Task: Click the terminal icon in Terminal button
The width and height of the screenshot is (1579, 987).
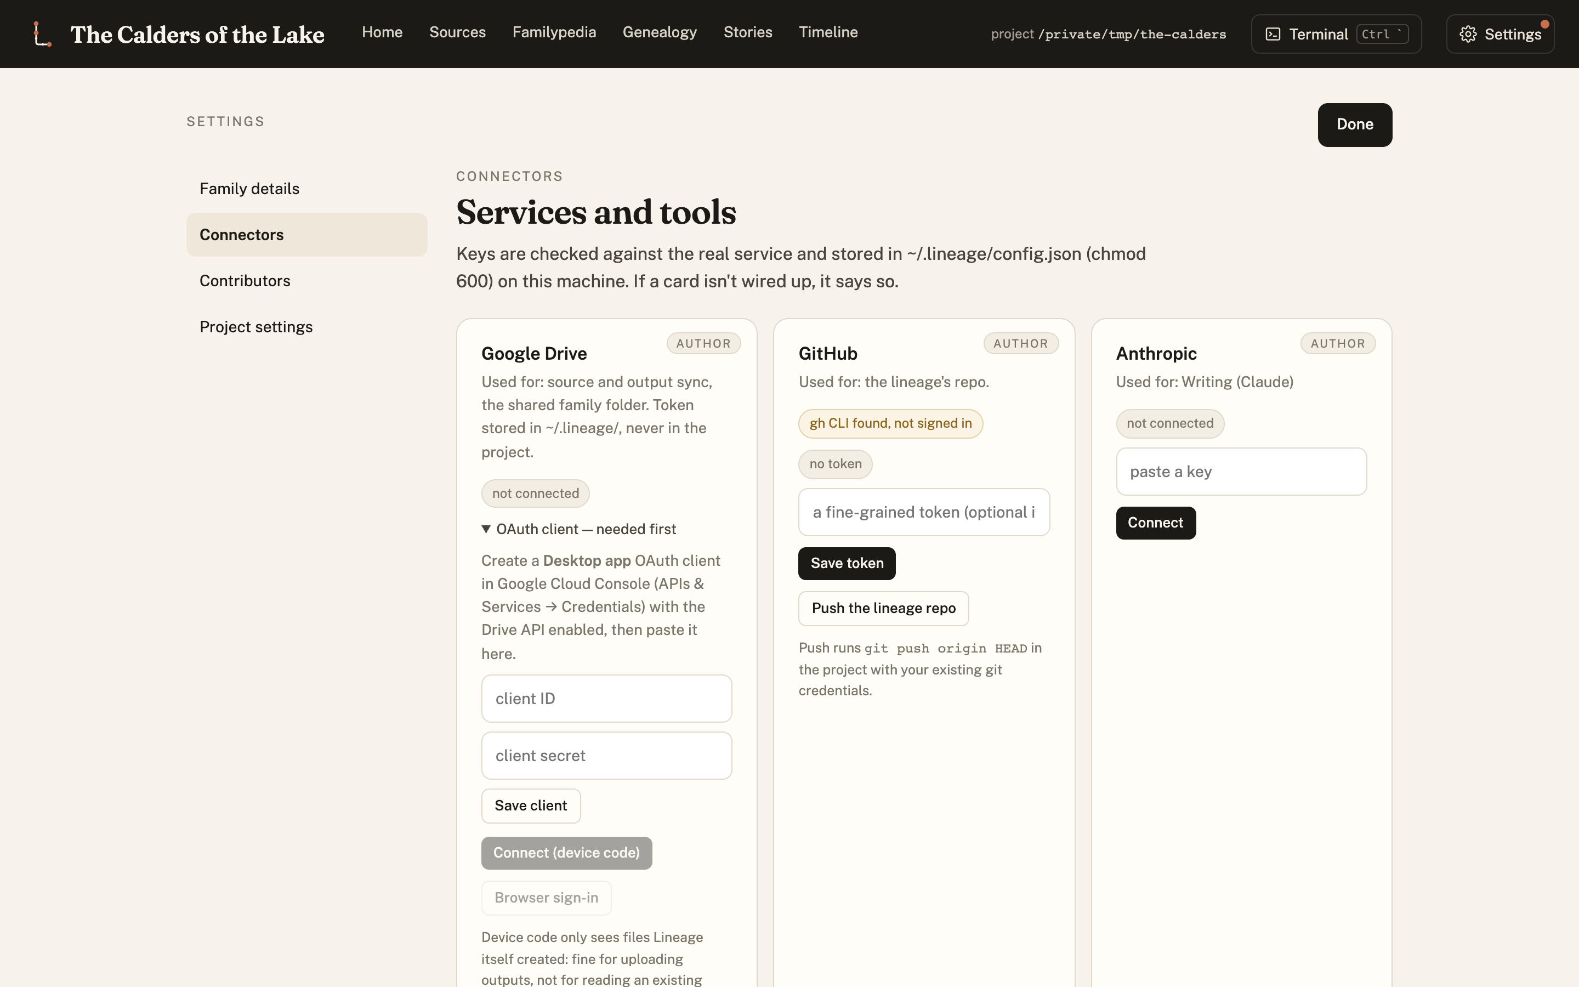Action: coord(1273,34)
